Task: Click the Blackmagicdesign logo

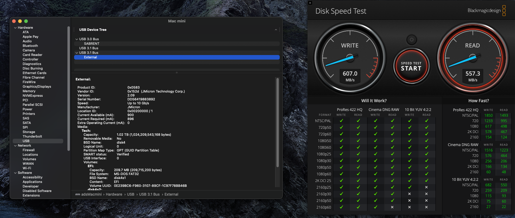Action: [487, 10]
